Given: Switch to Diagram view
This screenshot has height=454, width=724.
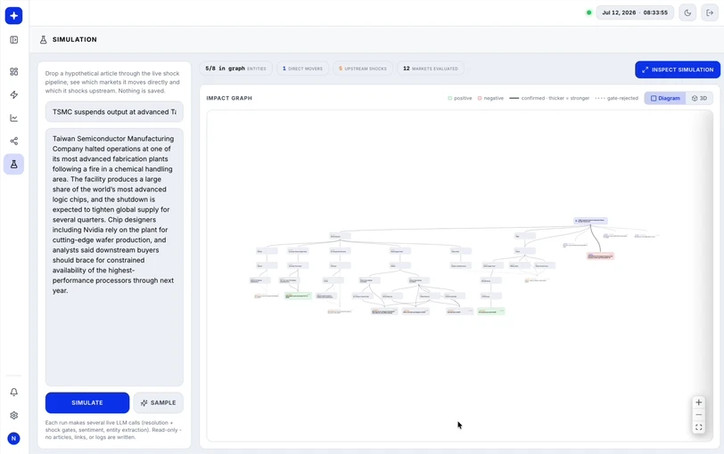Looking at the screenshot, I should (x=665, y=98).
